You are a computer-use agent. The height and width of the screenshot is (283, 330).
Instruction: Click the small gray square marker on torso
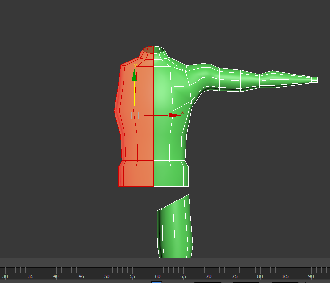pyautogui.click(x=135, y=116)
